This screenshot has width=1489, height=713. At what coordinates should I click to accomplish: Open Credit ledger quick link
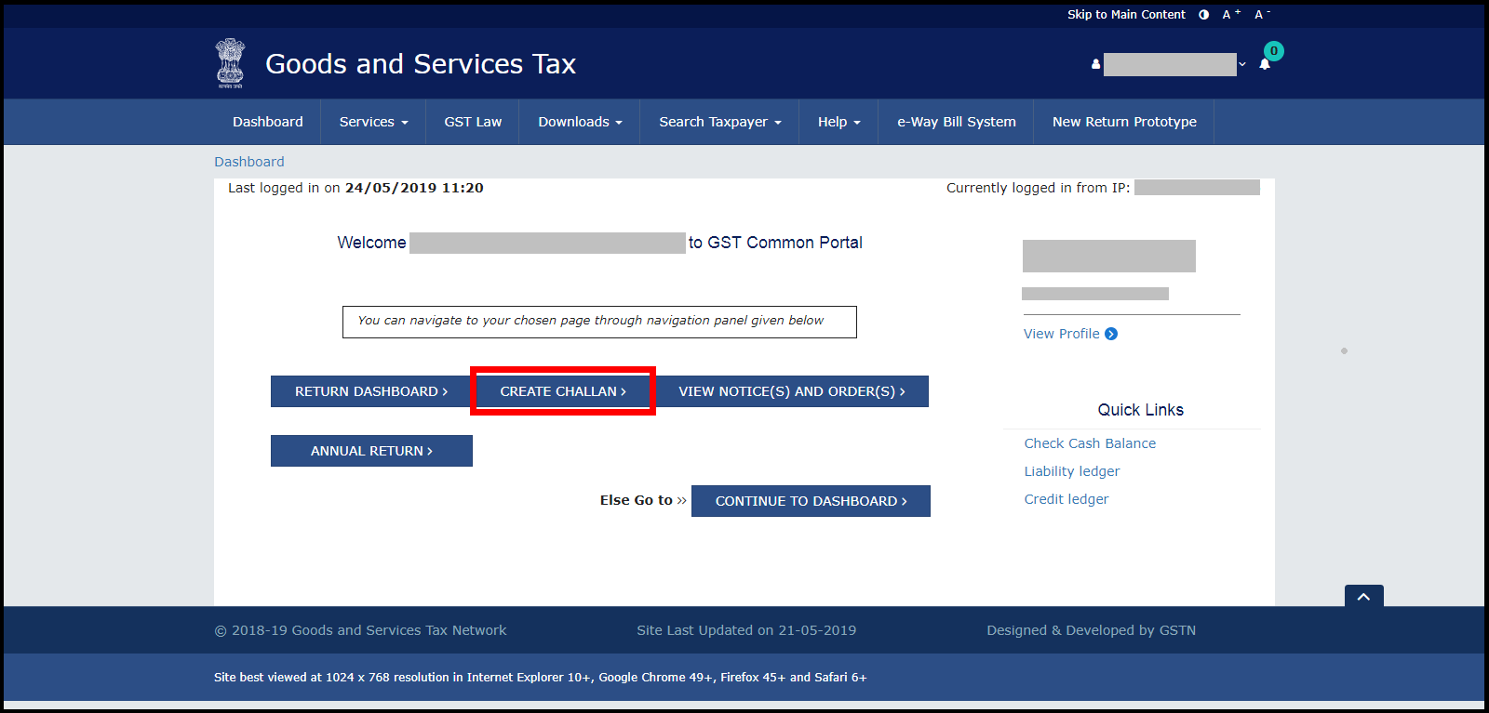point(1066,499)
